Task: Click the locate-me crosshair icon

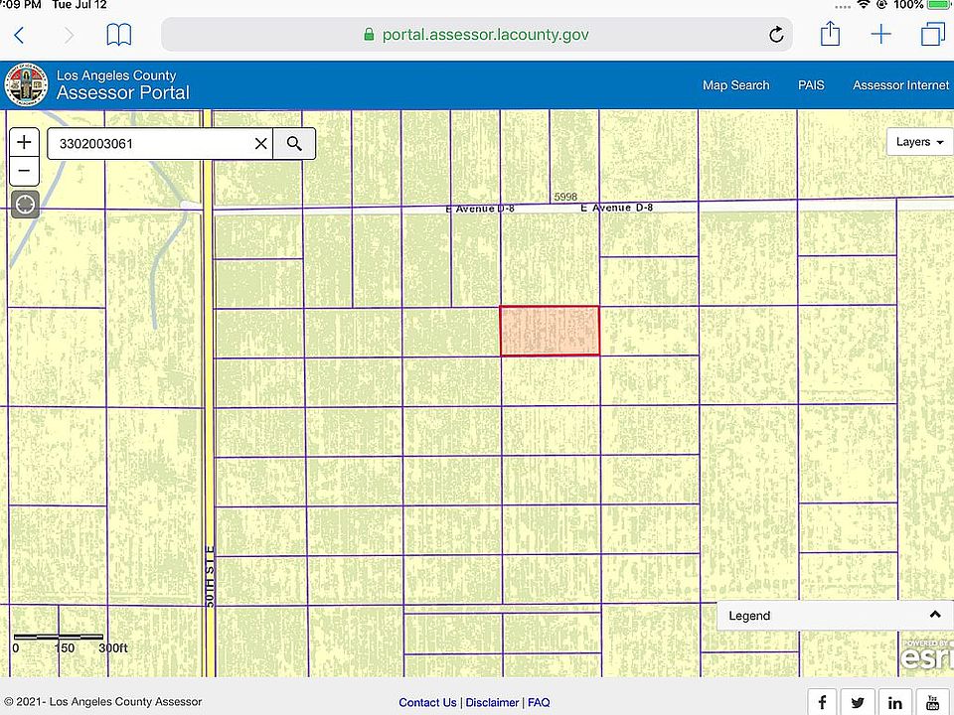Action: (25, 205)
